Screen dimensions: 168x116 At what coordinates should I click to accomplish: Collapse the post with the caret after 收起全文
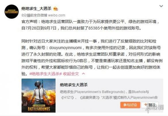point(83,74)
